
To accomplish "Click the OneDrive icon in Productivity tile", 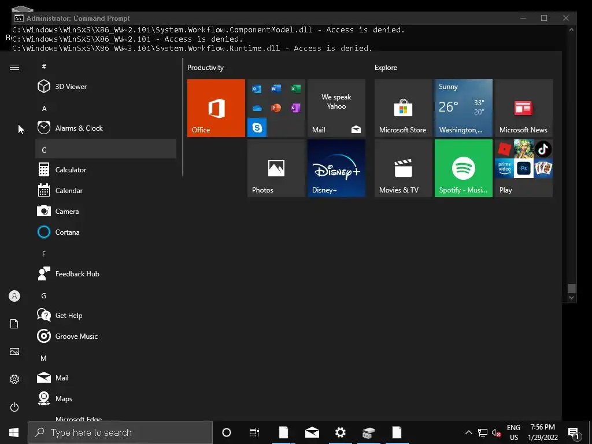I will [257, 108].
